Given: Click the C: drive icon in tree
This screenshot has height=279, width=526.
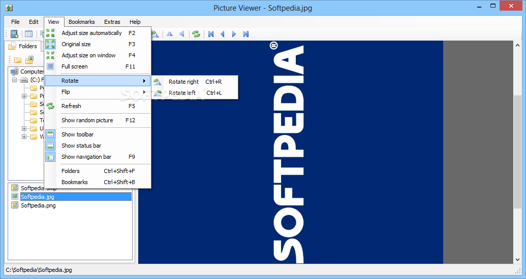Looking at the screenshot, I should (x=24, y=80).
